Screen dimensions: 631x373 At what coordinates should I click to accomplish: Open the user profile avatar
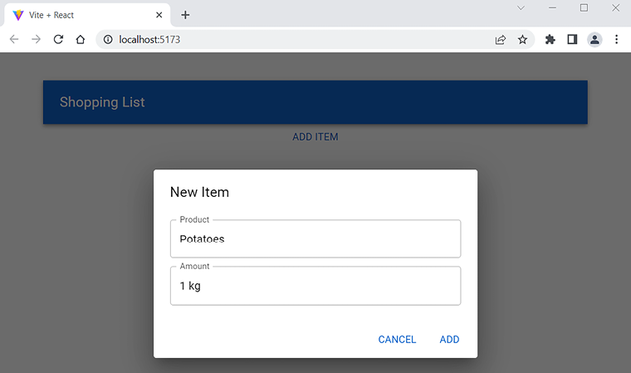[594, 39]
